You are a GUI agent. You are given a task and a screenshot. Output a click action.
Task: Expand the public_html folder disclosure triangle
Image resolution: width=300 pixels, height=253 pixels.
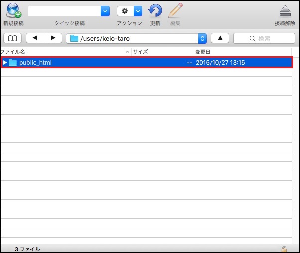point(5,63)
